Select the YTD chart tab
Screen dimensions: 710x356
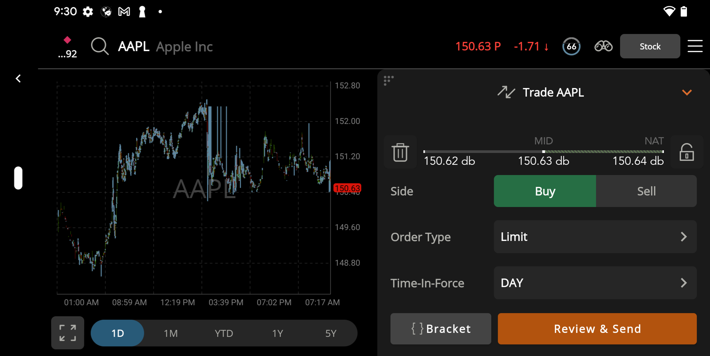coord(224,333)
